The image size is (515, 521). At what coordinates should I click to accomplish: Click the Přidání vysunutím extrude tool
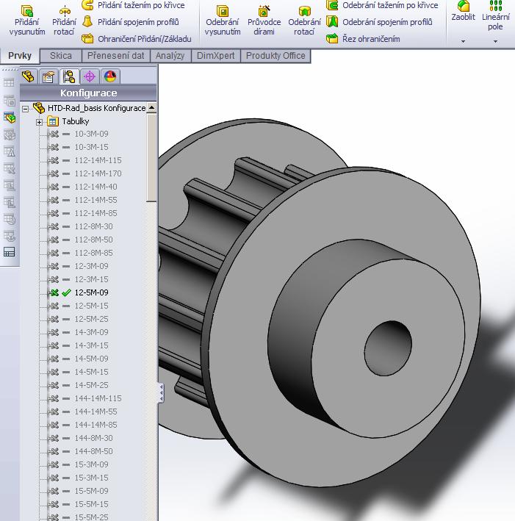point(27,20)
